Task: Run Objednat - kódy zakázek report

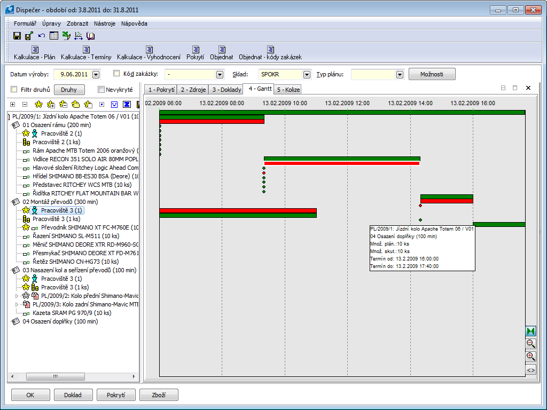Action: coord(270,53)
